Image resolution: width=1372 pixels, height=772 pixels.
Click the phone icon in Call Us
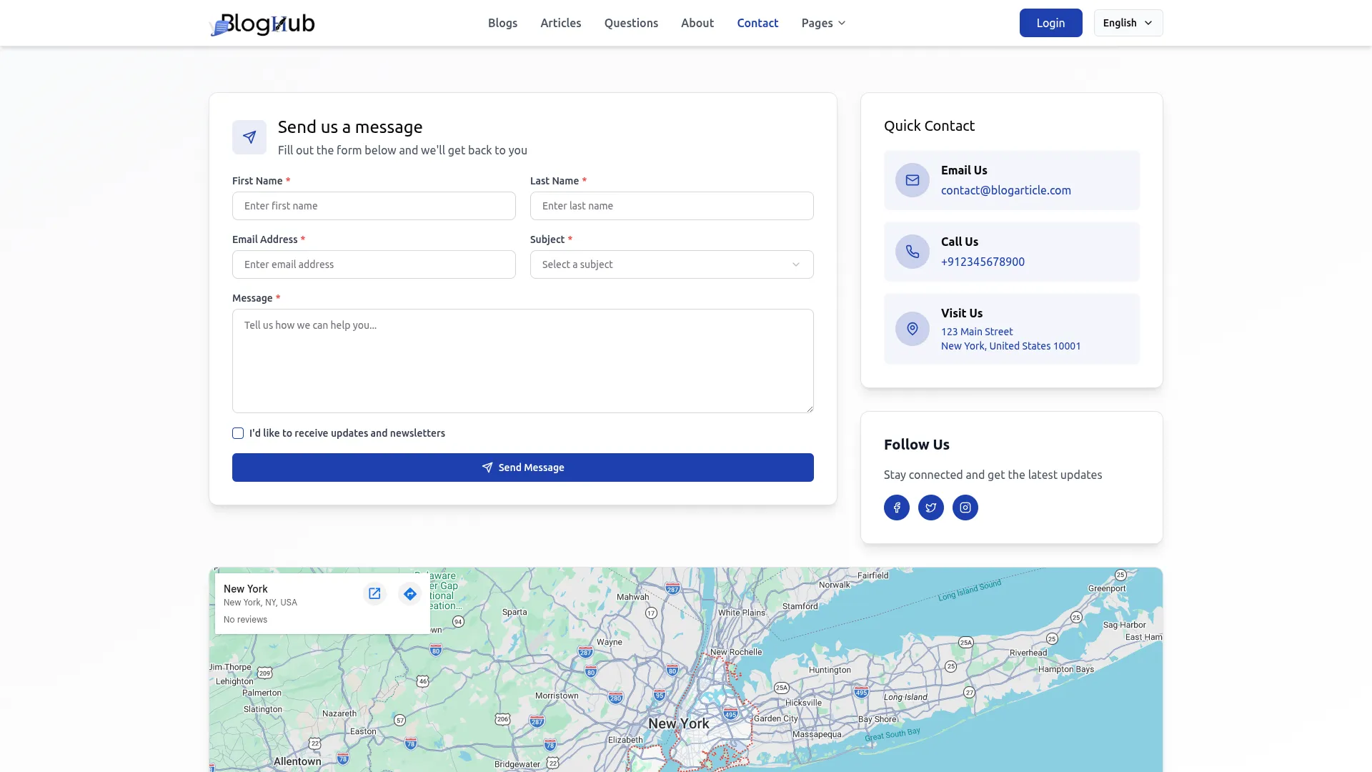[x=912, y=252]
